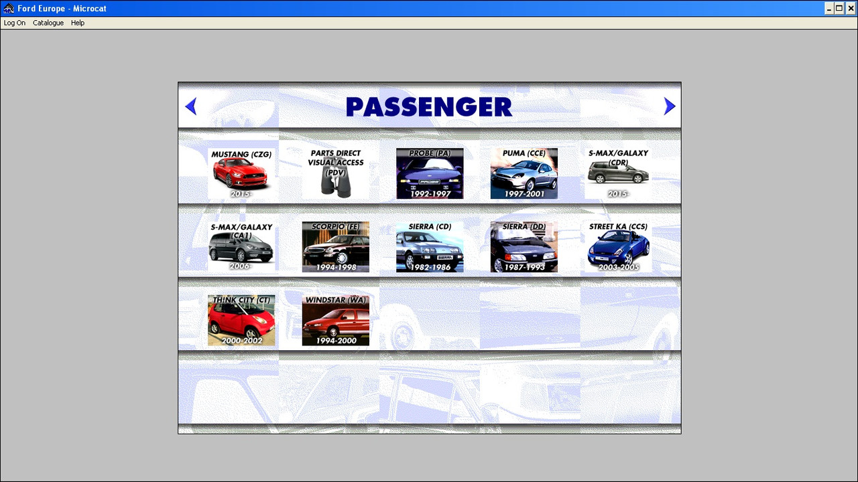This screenshot has height=482, width=858.
Task: Open Parts Direct Visual Access binoculars icon
Action: click(x=336, y=173)
